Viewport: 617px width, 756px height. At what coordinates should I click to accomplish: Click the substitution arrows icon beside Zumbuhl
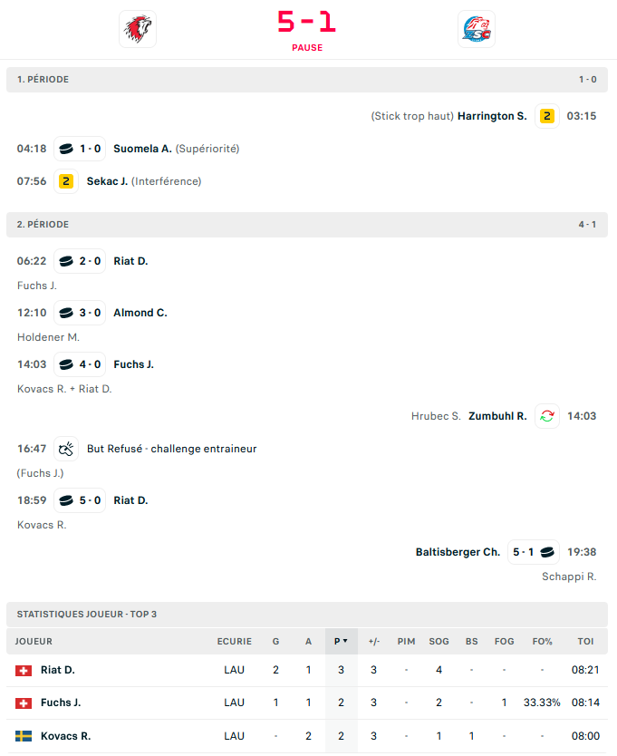coord(547,416)
